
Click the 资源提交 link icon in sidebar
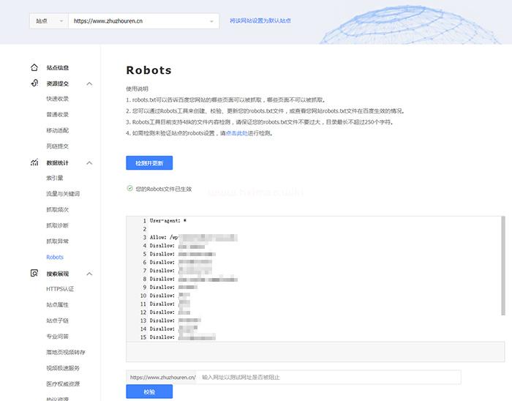tap(34, 83)
